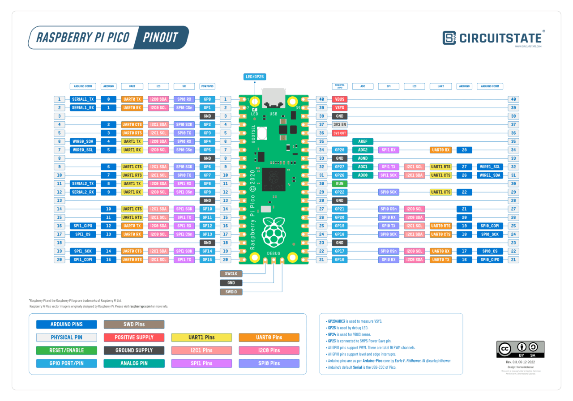This screenshot has width=573, height=401.
Task: Open the raspberrypi.com link
Action: (x=140, y=307)
